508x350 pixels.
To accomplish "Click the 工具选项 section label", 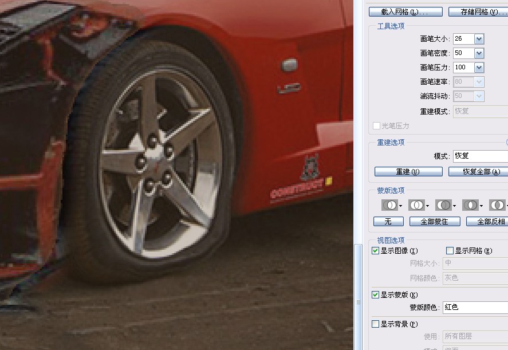I will pyautogui.click(x=391, y=26).
